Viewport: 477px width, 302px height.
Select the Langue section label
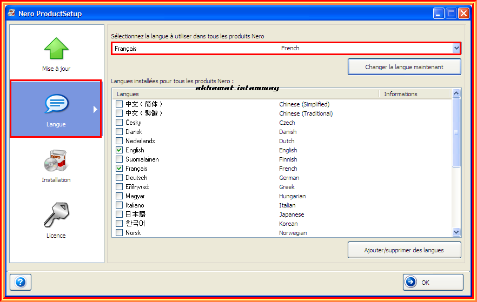click(56, 124)
